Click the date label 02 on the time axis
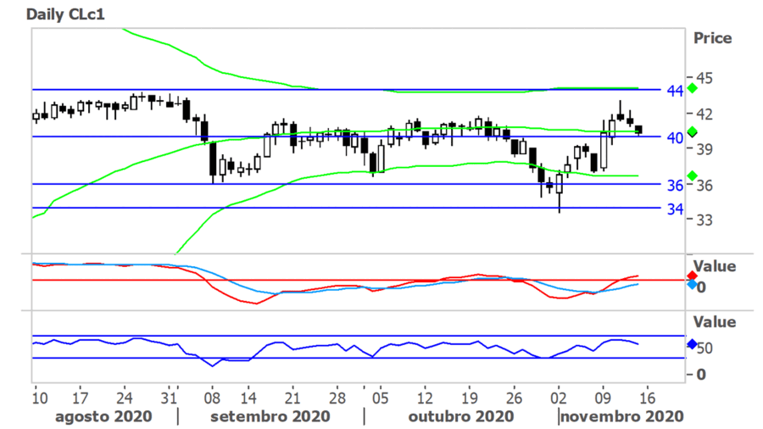The image size is (763, 429). 558,398
